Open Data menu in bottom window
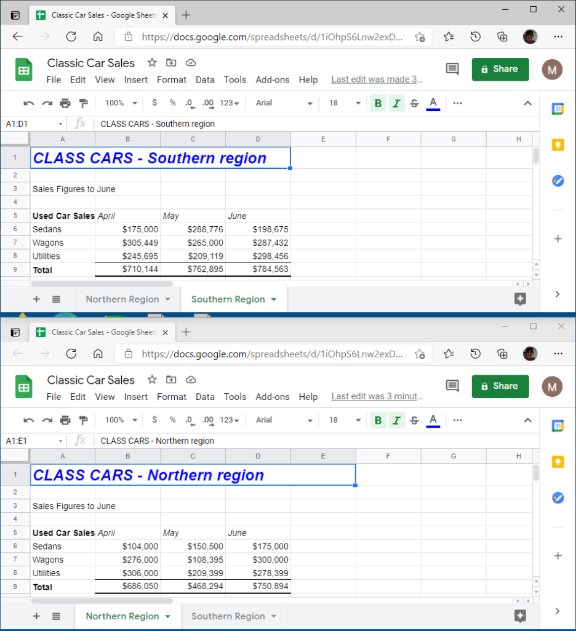 coord(205,397)
